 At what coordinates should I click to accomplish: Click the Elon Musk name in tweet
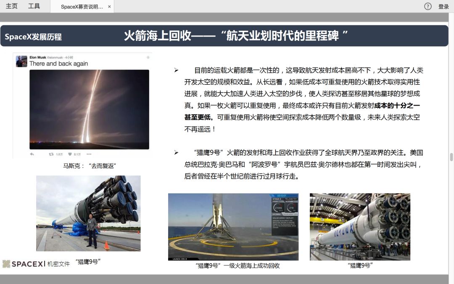pos(38,57)
